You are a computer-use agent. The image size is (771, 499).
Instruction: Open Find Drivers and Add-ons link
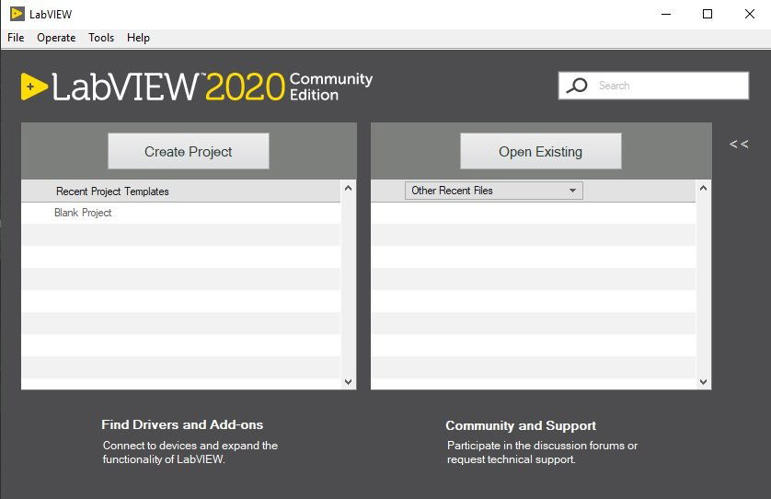(182, 424)
